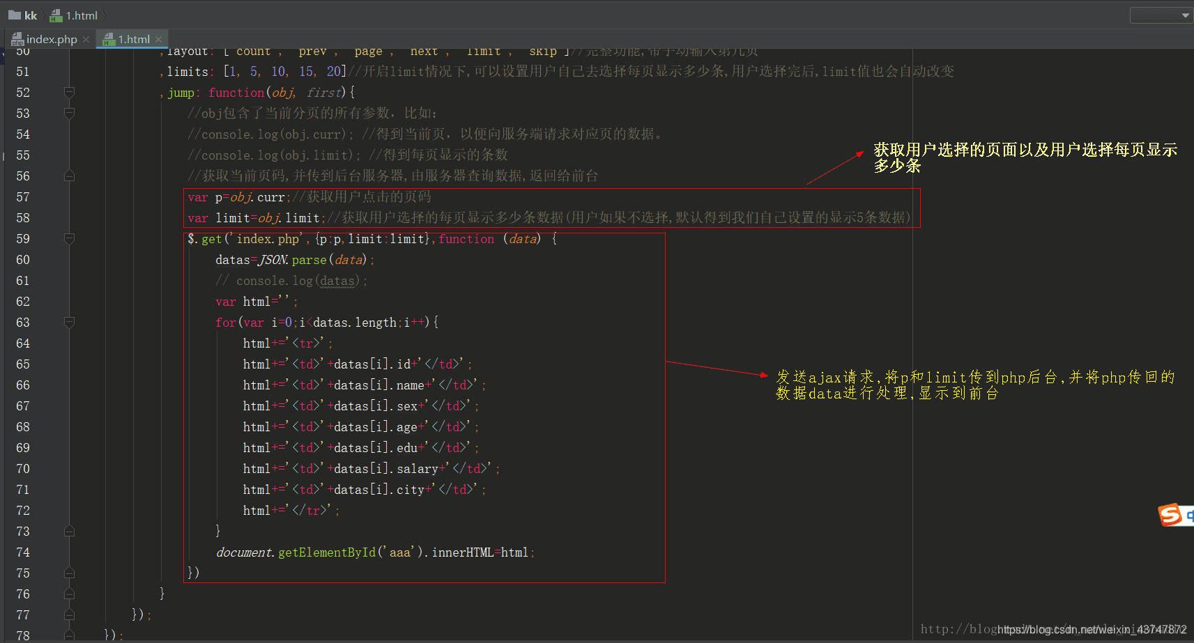Image resolution: width=1194 pixels, height=643 pixels.
Task: Collapse the comment block fold at line 53
Action: click(x=69, y=113)
